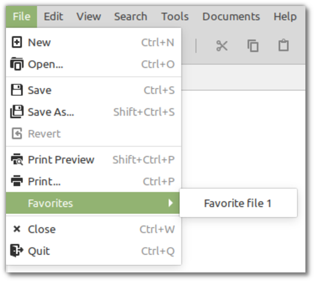Open the Edit menu
The image size is (315, 282).
tap(53, 17)
